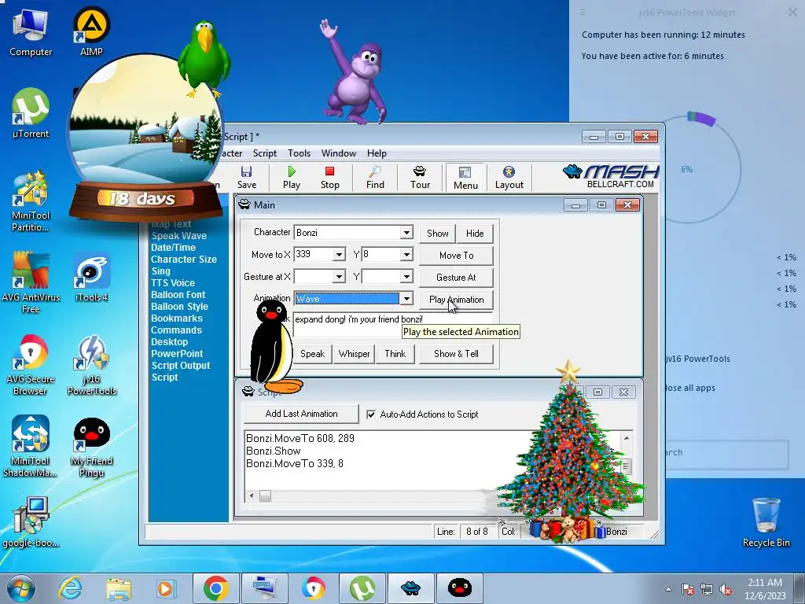Viewport: 805px width, 604px height.
Task: Click the Save toolbar icon in MASH
Action: 246,177
